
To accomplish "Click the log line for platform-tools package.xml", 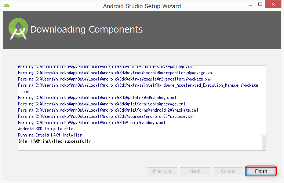I will click(101, 104).
